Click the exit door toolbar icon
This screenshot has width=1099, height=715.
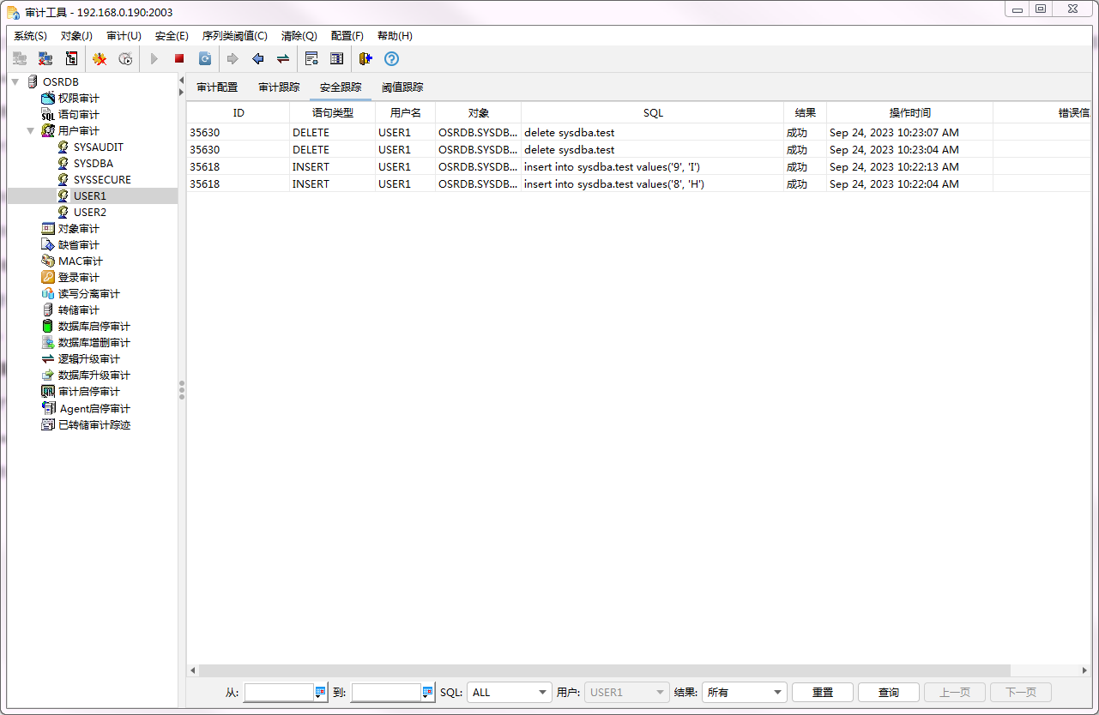click(x=365, y=59)
